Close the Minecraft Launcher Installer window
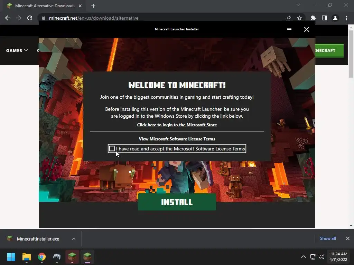 (306, 29)
